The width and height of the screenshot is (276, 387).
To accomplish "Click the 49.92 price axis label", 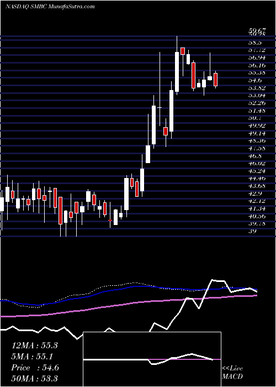I will pos(257,125).
